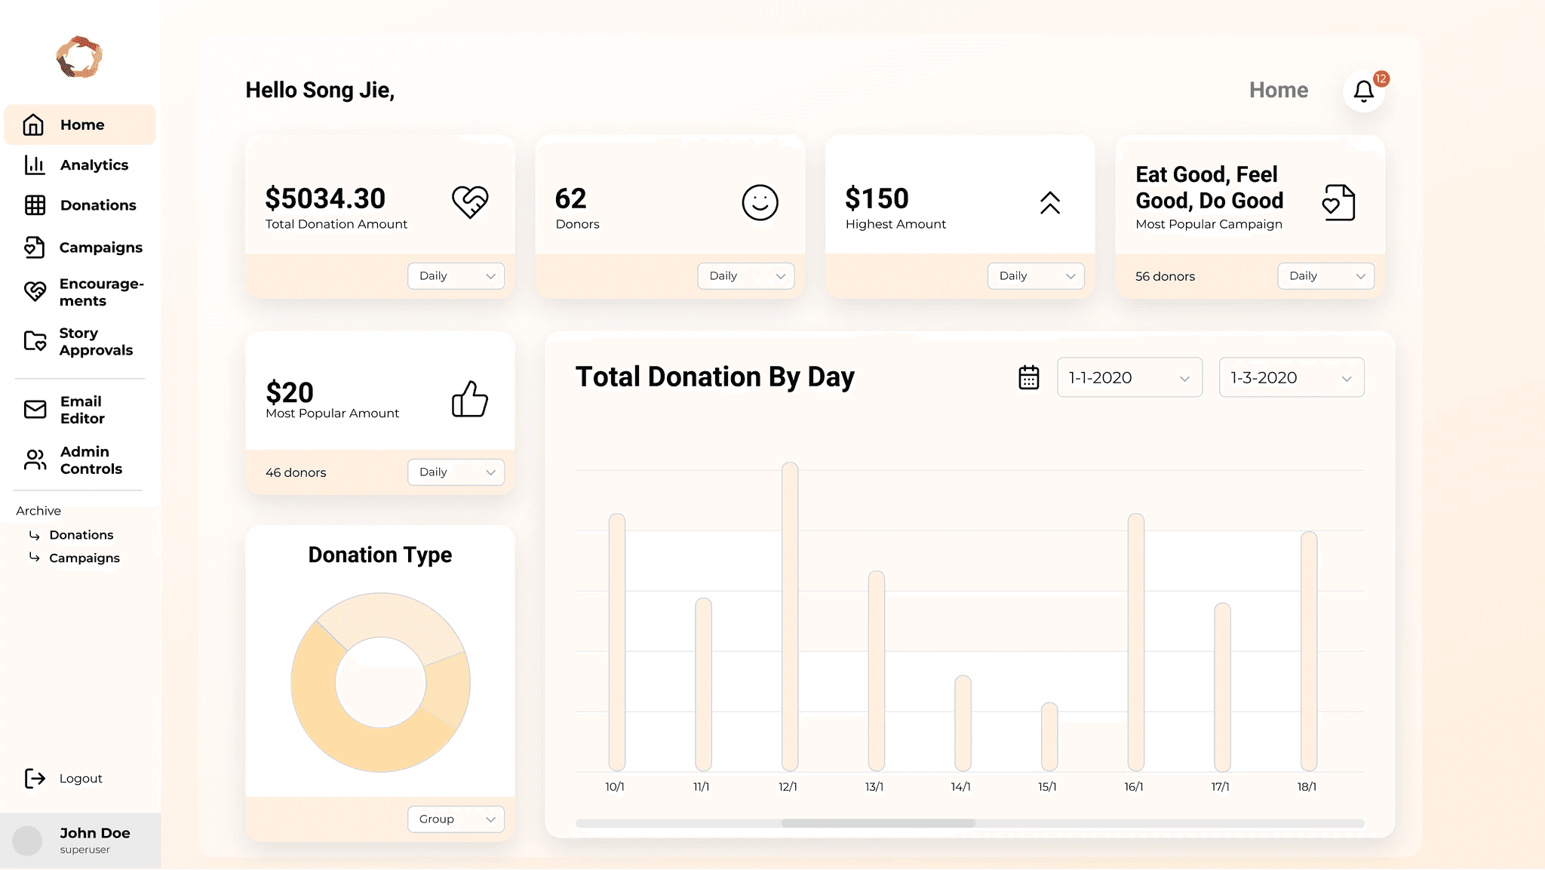Expand the 1-3-2020 end date dropdown
The width and height of the screenshot is (1545, 870).
(1291, 377)
